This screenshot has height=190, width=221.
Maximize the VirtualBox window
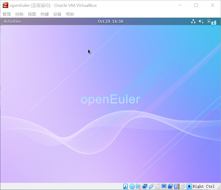(x=196, y=5)
